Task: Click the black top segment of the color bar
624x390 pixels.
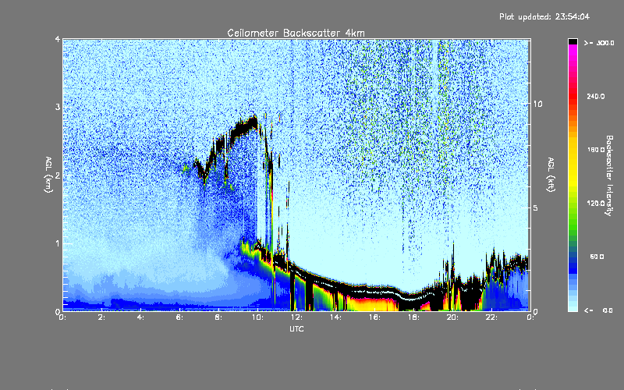Action: [x=573, y=41]
